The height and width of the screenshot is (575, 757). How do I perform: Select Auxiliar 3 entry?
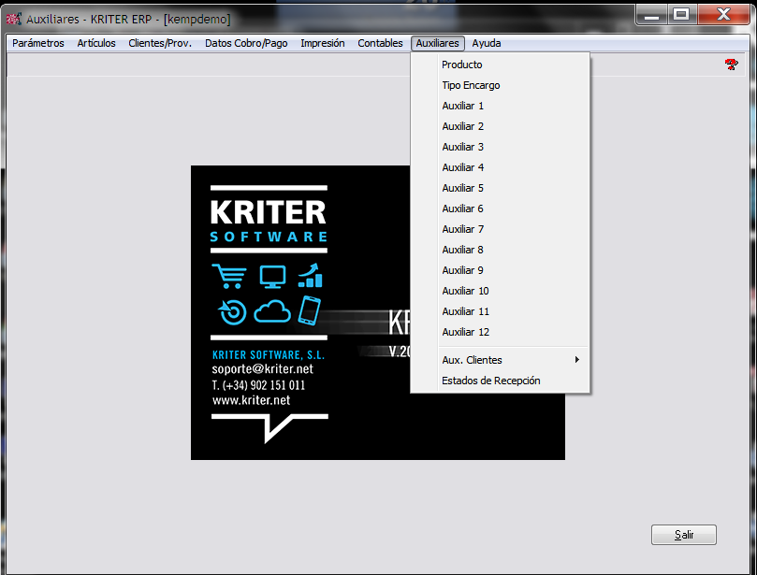(x=501, y=147)
